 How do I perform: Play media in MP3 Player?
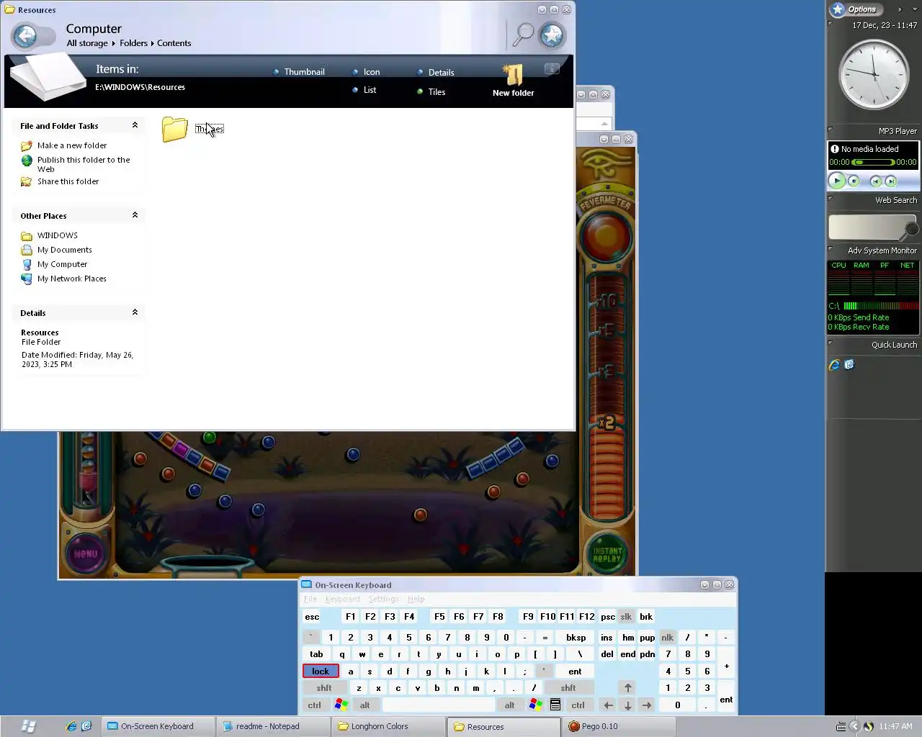(836, 181)
